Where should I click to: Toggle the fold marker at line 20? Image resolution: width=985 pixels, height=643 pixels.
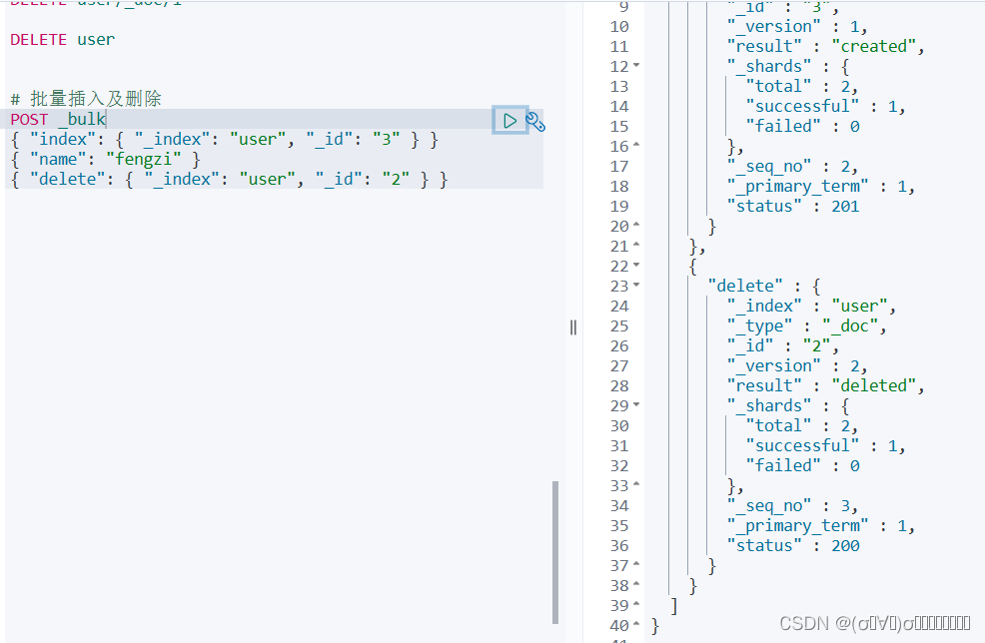(636, 225)
